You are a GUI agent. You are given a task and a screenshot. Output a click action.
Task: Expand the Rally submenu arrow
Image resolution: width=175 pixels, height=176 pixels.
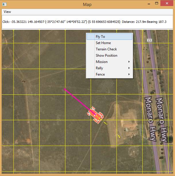click(129, 68)
